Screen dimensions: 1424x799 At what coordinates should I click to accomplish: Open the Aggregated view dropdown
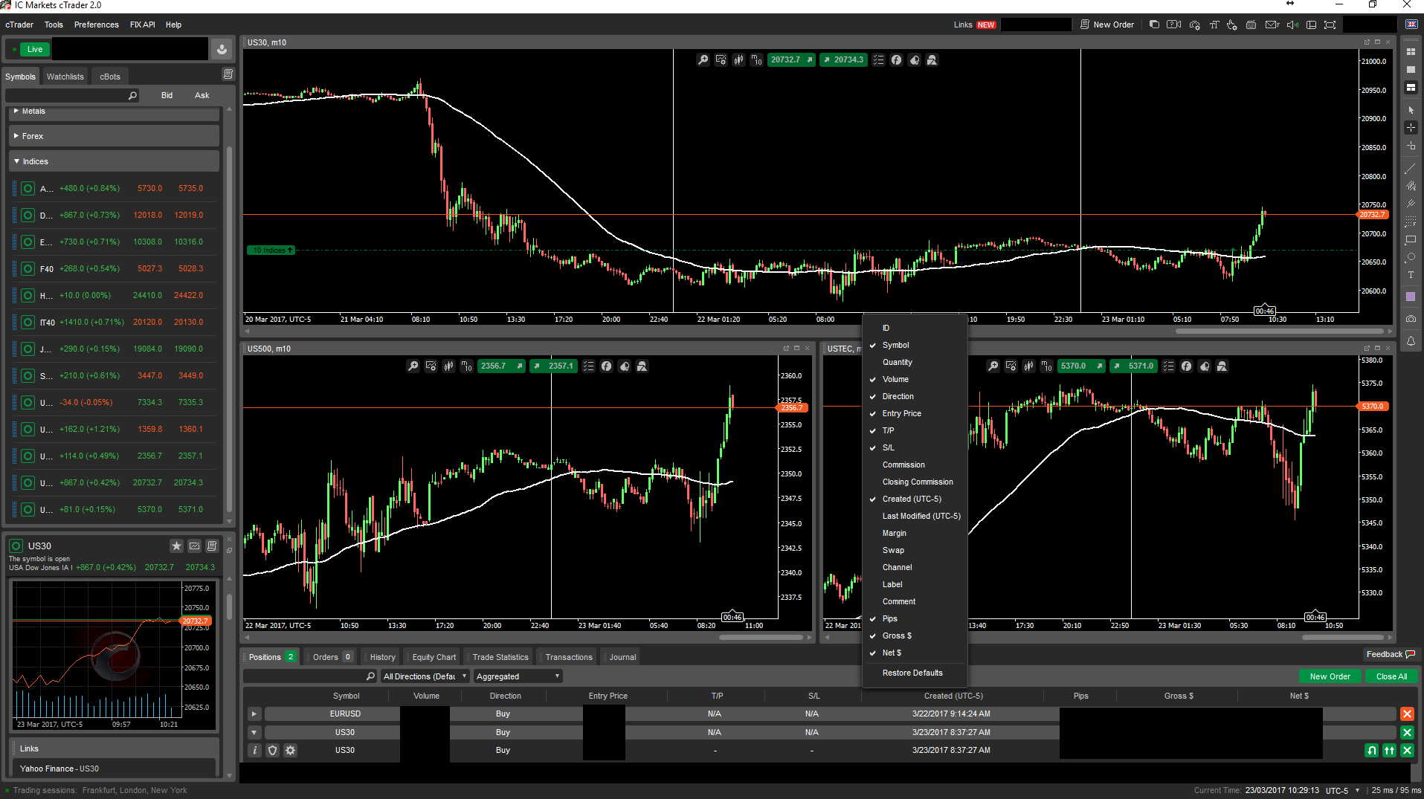518,677
